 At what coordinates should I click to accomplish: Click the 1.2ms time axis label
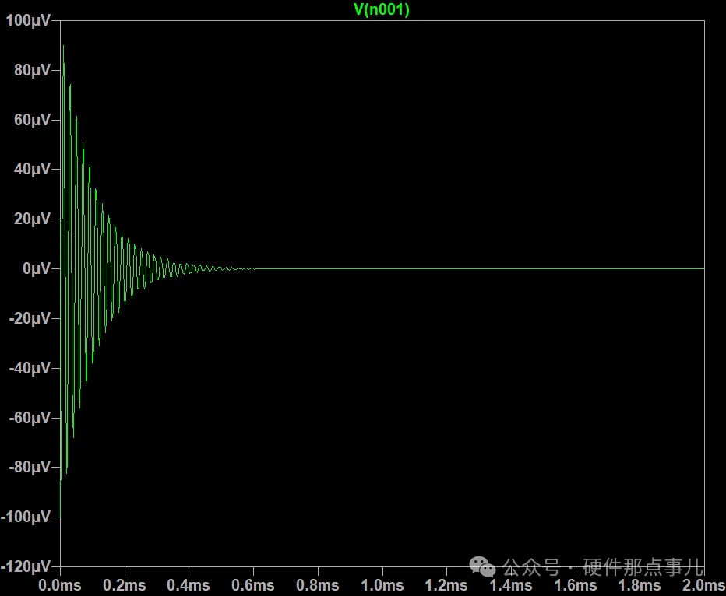tap(446, 585)
